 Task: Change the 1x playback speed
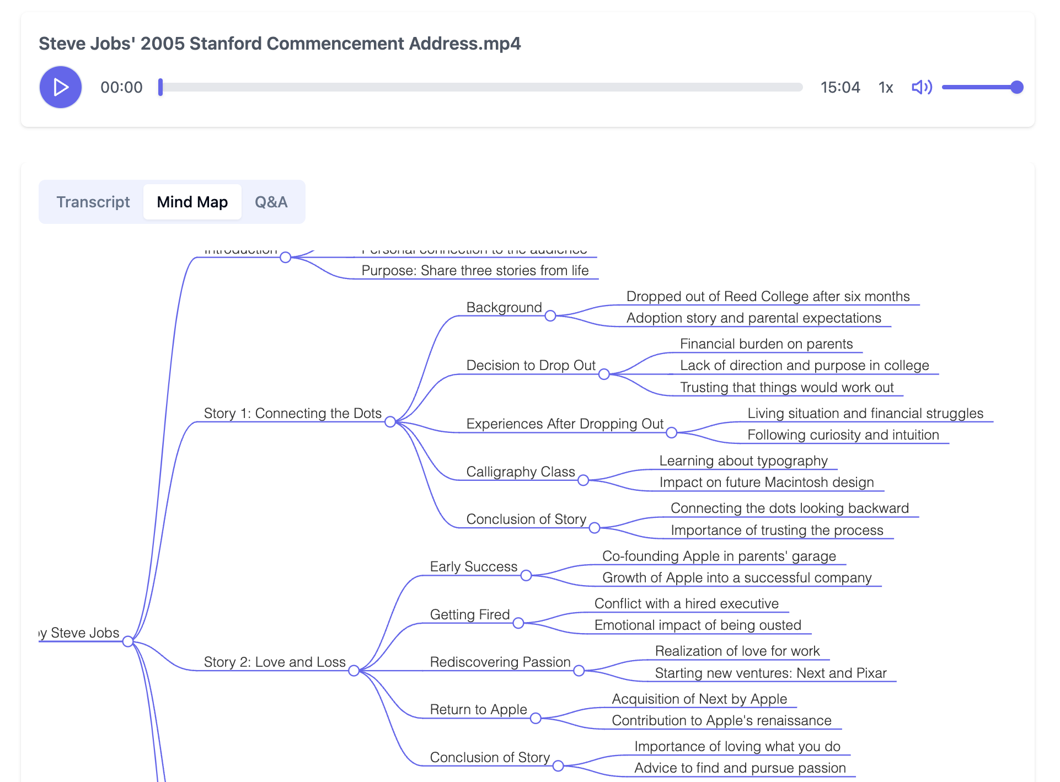pyautogui.click(x=886, y=87)
